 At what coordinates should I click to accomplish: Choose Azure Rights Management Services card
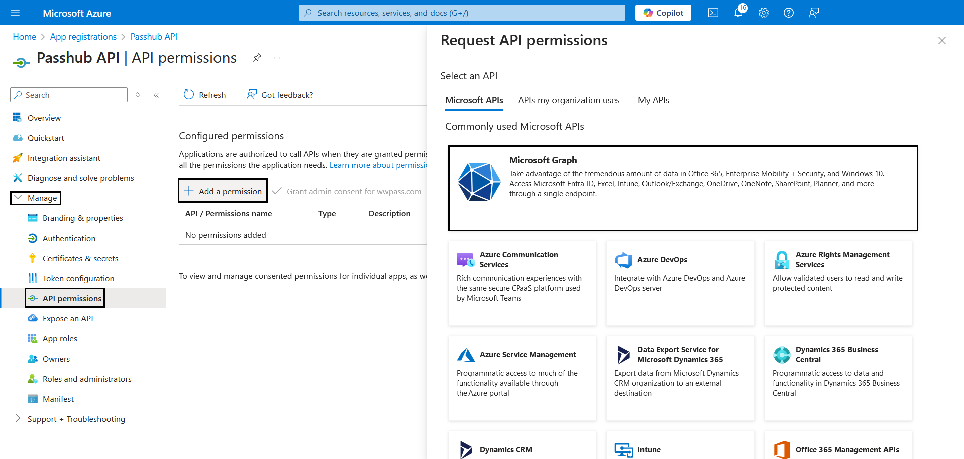pyautogui.click(x=838, y=283)
